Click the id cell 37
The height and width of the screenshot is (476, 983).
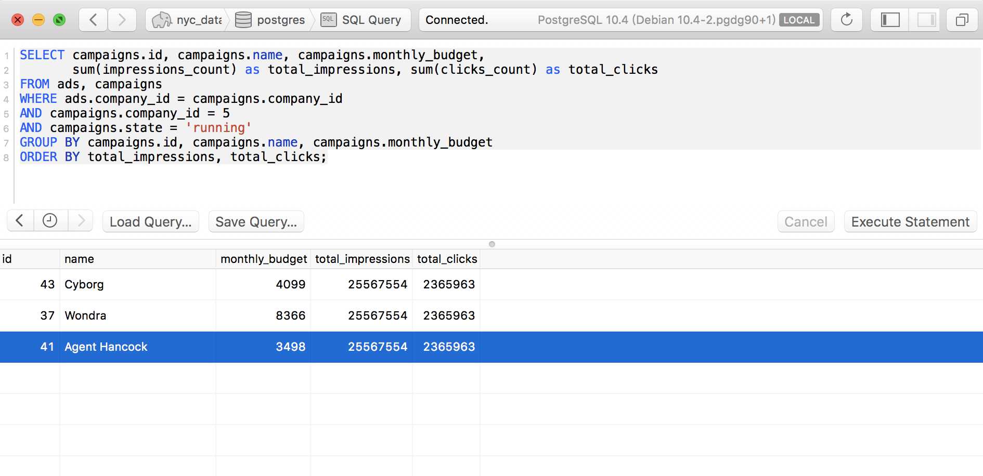[x=30, y=315]
